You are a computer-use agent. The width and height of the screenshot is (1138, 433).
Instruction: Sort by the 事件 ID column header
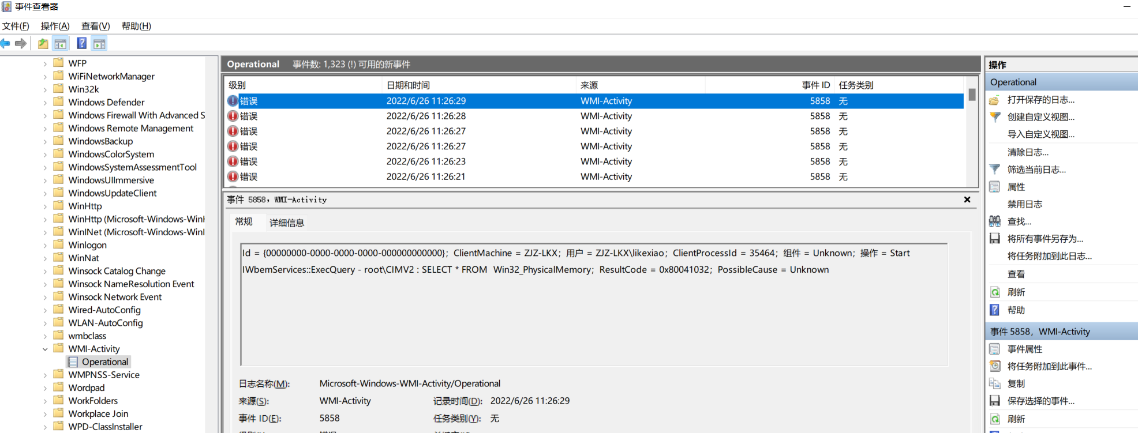(x=769, y=85)
